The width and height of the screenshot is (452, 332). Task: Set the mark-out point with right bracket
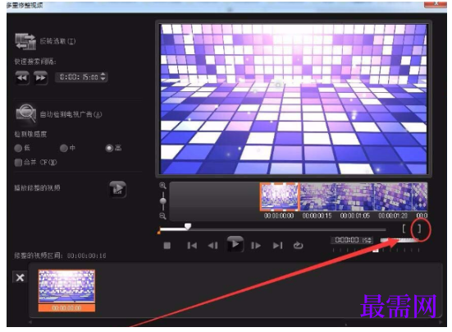419,229
